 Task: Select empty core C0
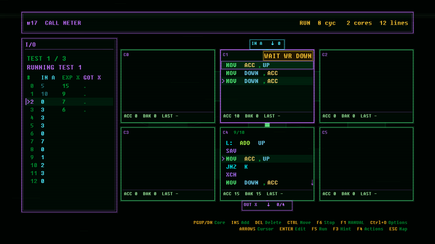(168, 86)
